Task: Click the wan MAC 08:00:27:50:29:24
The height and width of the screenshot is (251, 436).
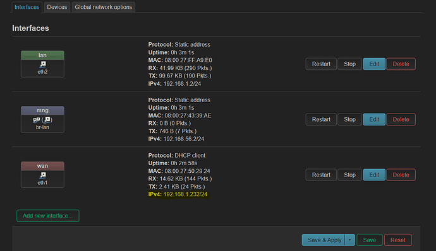Action: pos(187,171)
